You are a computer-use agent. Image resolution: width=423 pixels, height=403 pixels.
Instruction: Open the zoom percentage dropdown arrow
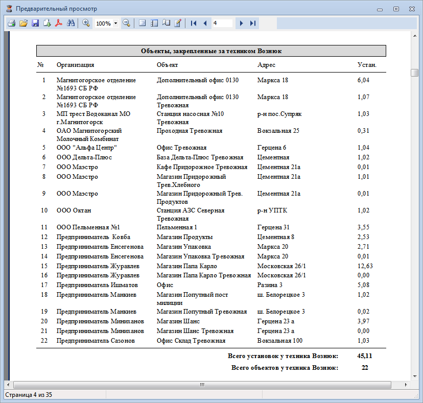click(x=115, y=23)
